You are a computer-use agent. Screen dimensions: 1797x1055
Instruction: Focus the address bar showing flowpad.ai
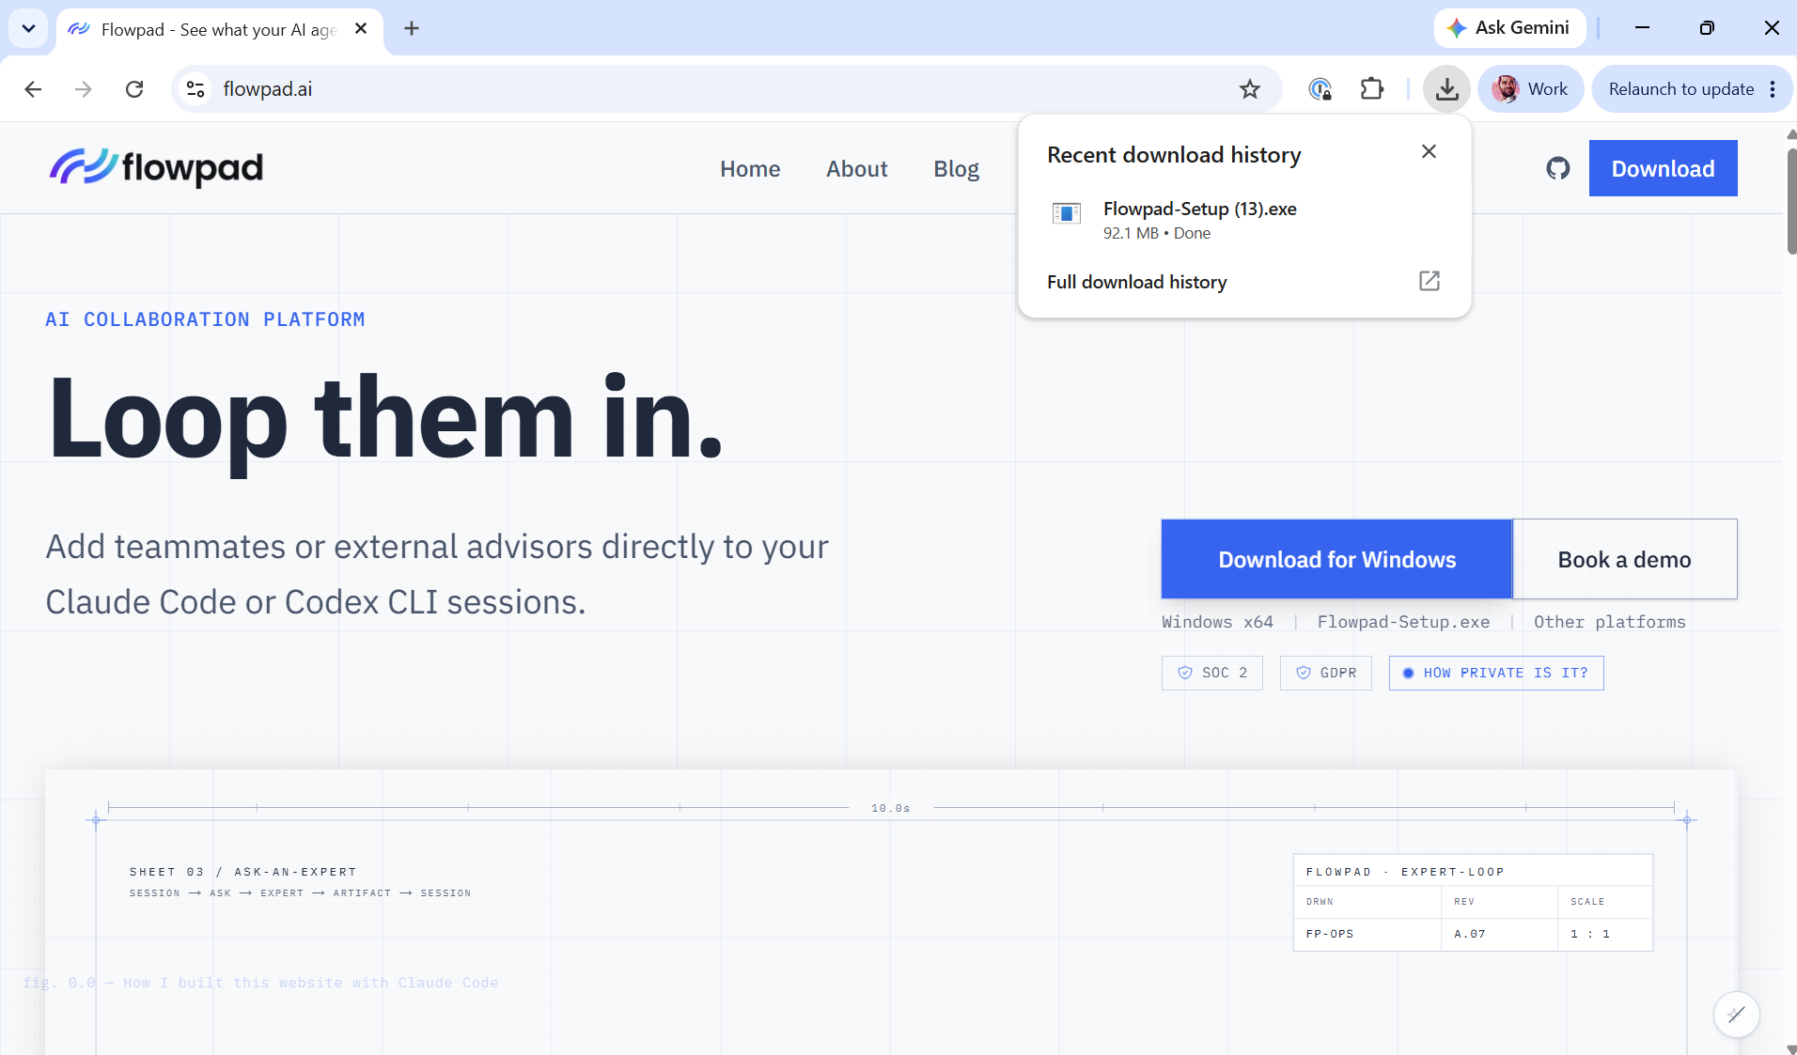click(x=727, y=89)
